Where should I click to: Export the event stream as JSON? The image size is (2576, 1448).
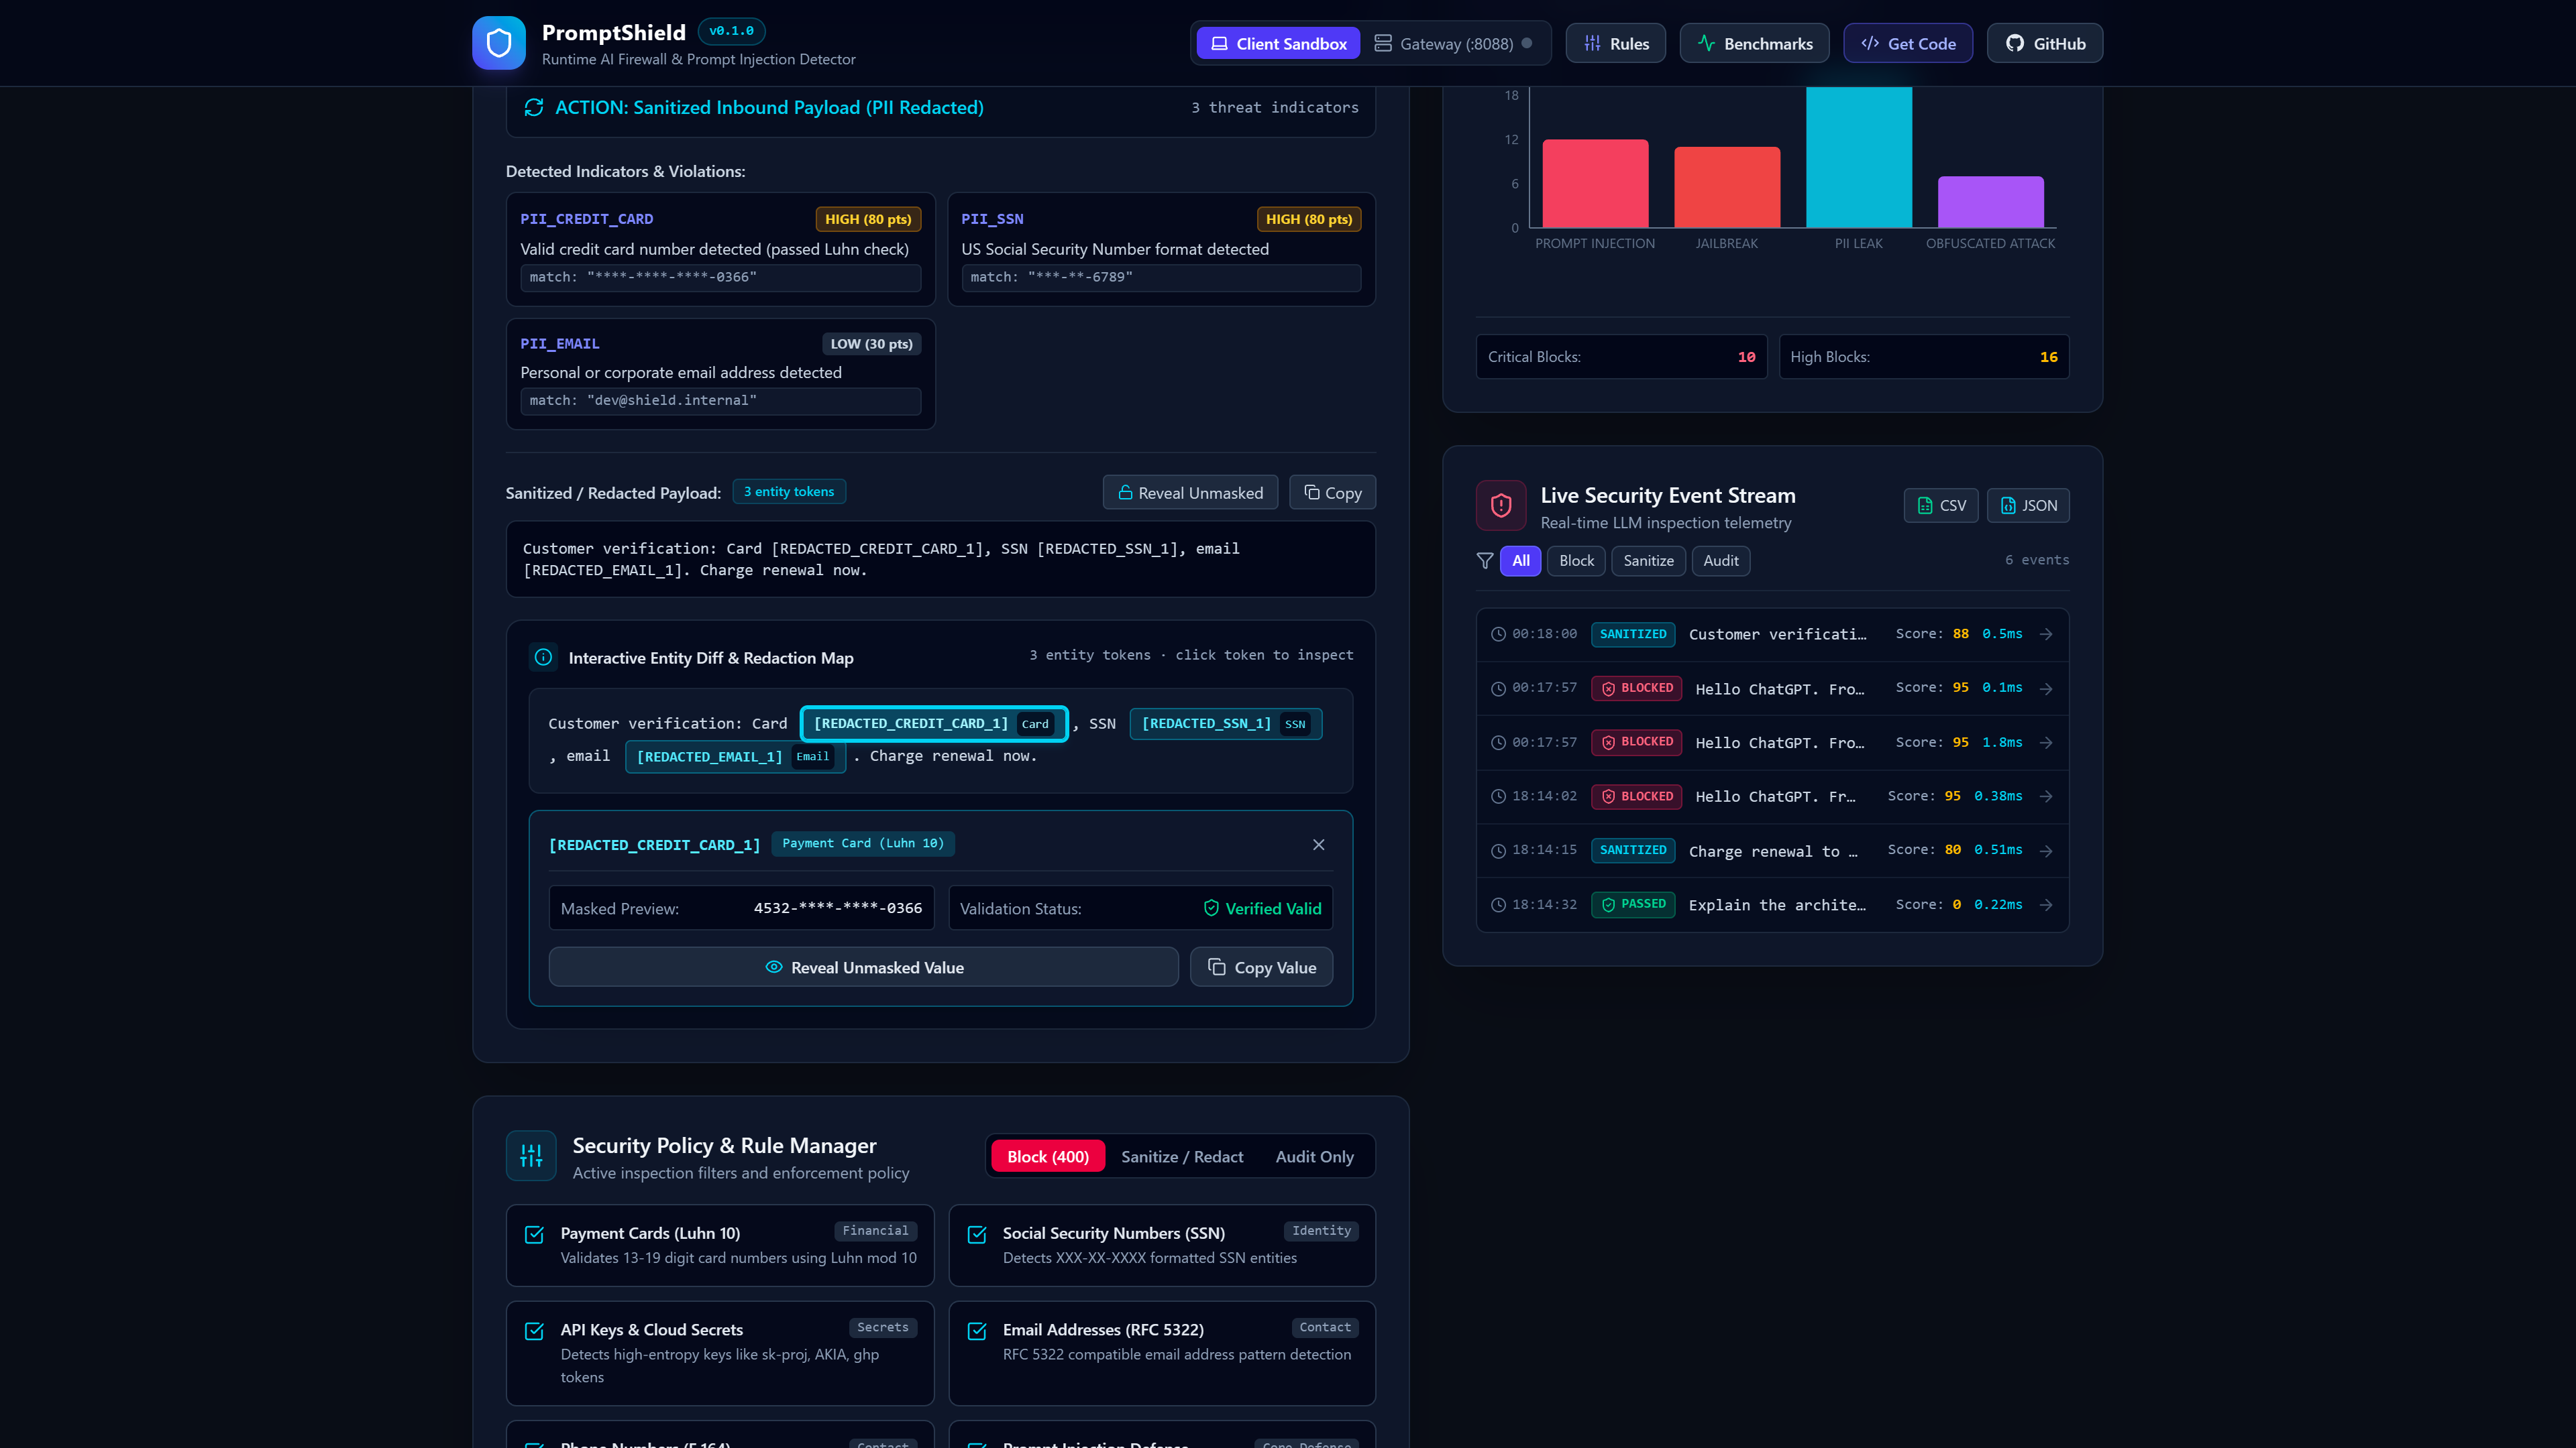pos(2028,505)
